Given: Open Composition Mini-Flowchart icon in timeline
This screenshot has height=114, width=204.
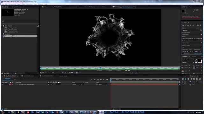Looking at the screenshot, I should coord(91,79).
